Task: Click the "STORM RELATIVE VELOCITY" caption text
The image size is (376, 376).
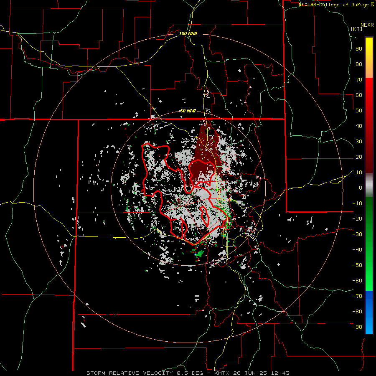Action: (x=130, y=373)
